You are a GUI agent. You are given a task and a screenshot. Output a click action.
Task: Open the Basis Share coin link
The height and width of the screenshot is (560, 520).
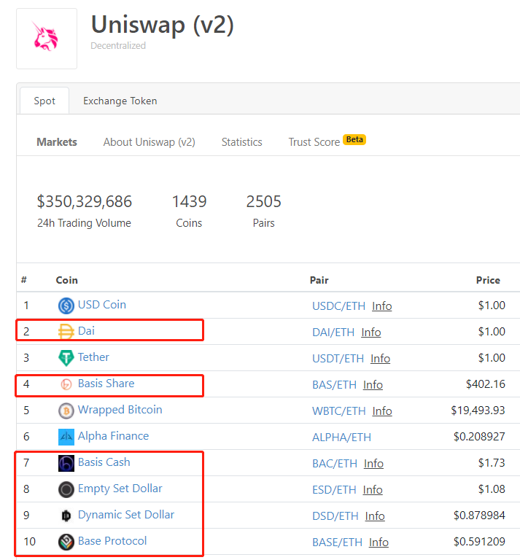(106, 384)
